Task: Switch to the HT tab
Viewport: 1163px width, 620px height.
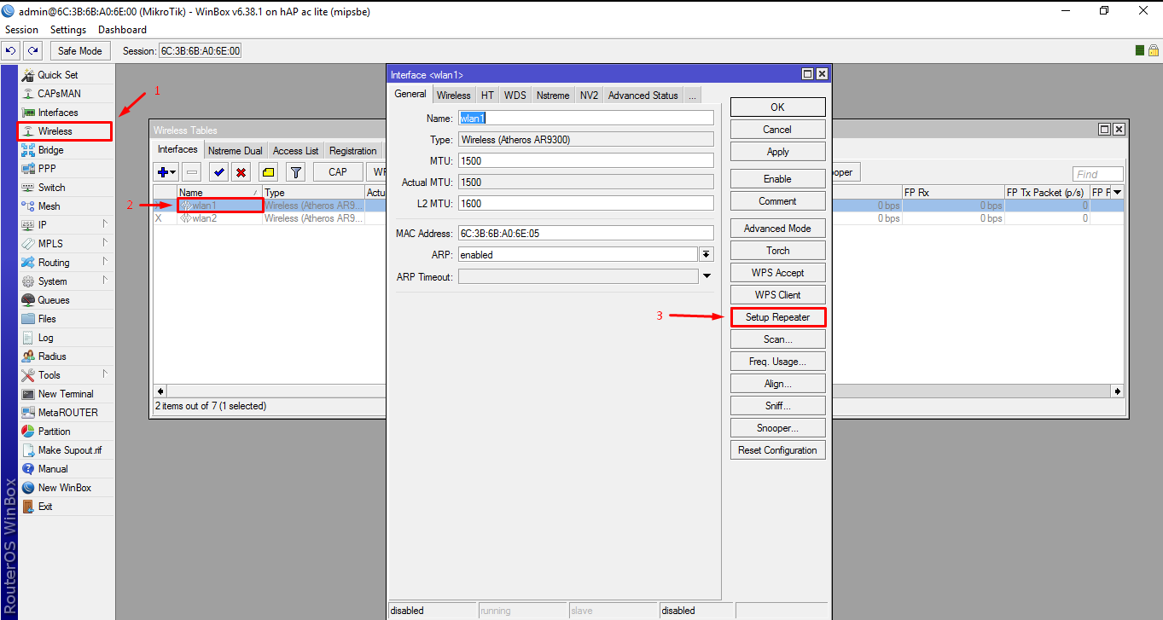Action: click(487, 96)
